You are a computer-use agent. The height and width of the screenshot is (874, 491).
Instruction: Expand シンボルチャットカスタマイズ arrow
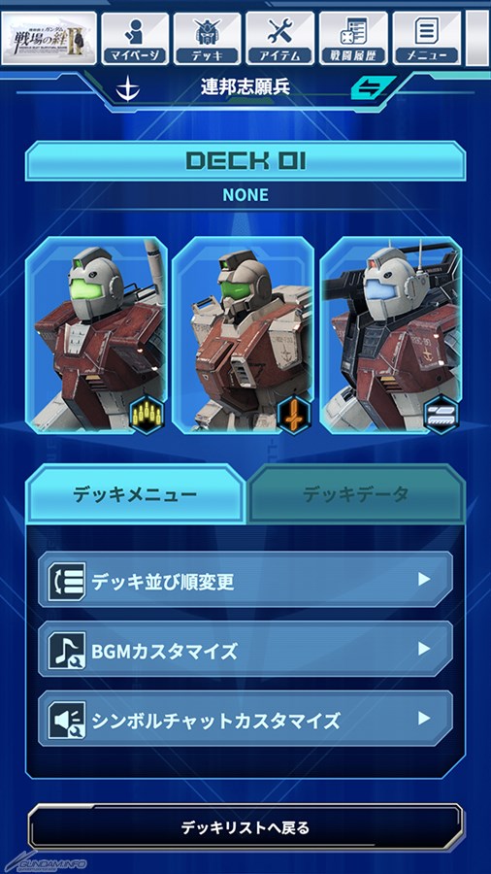pyautogui.click(x=424, y=719)
